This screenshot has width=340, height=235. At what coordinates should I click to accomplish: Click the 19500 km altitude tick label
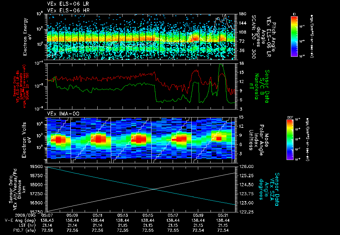37,167
